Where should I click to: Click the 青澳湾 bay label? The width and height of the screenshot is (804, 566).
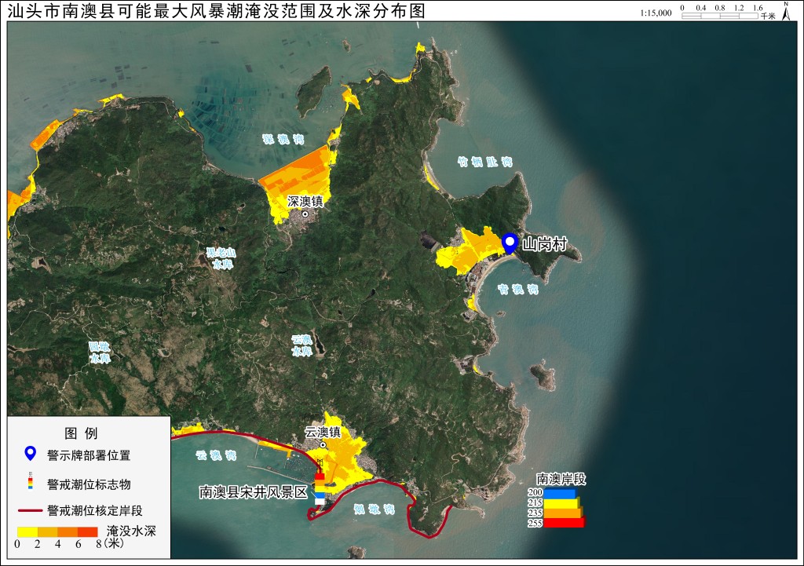(518, 289)
